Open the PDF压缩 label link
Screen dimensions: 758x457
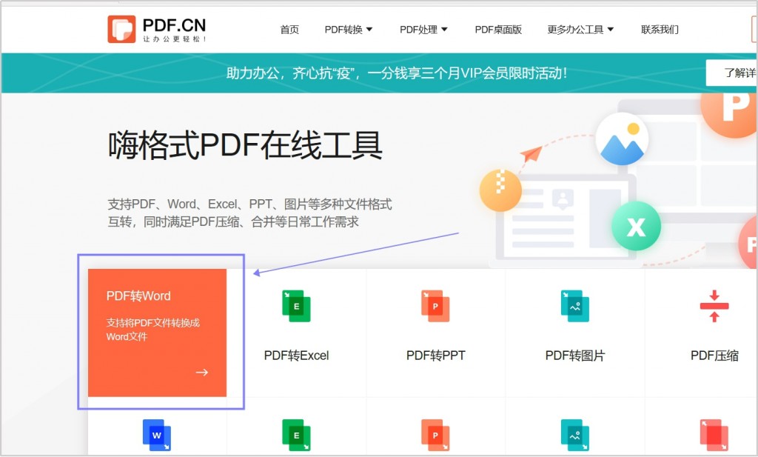pos(714,356)
